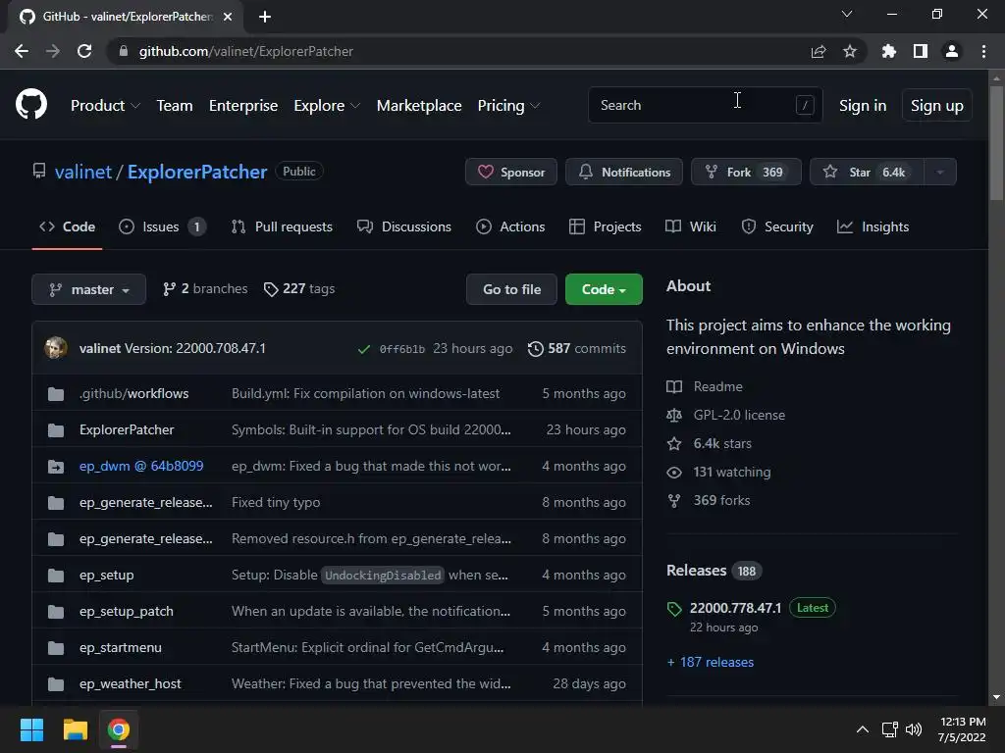This screenshot has width=1005, height=753.
Task: Click the Chrome address bar URL
Action: click(x=246, y=51)
